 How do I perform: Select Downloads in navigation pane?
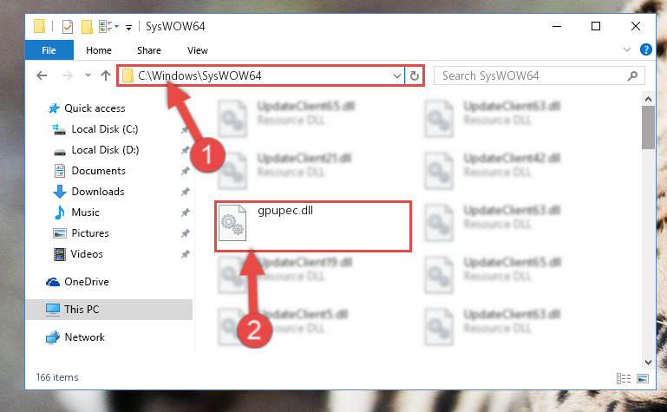98,192
